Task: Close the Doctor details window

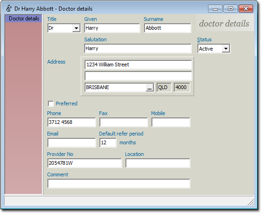Action: pyautogui.click(x=246, y=9)
